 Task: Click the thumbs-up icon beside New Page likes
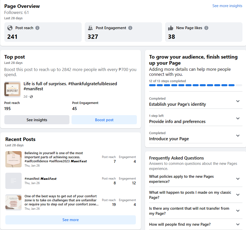pyautogui.click(x=171, y=28)
